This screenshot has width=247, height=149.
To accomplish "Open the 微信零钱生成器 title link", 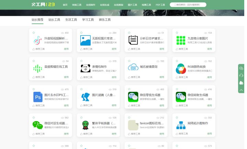I will point(150,95).
